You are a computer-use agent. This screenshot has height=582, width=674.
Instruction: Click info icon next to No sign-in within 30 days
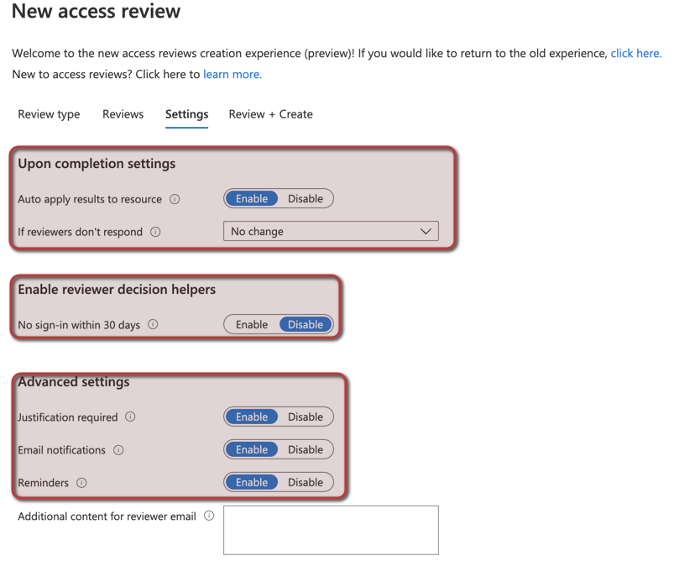(153, 324)
